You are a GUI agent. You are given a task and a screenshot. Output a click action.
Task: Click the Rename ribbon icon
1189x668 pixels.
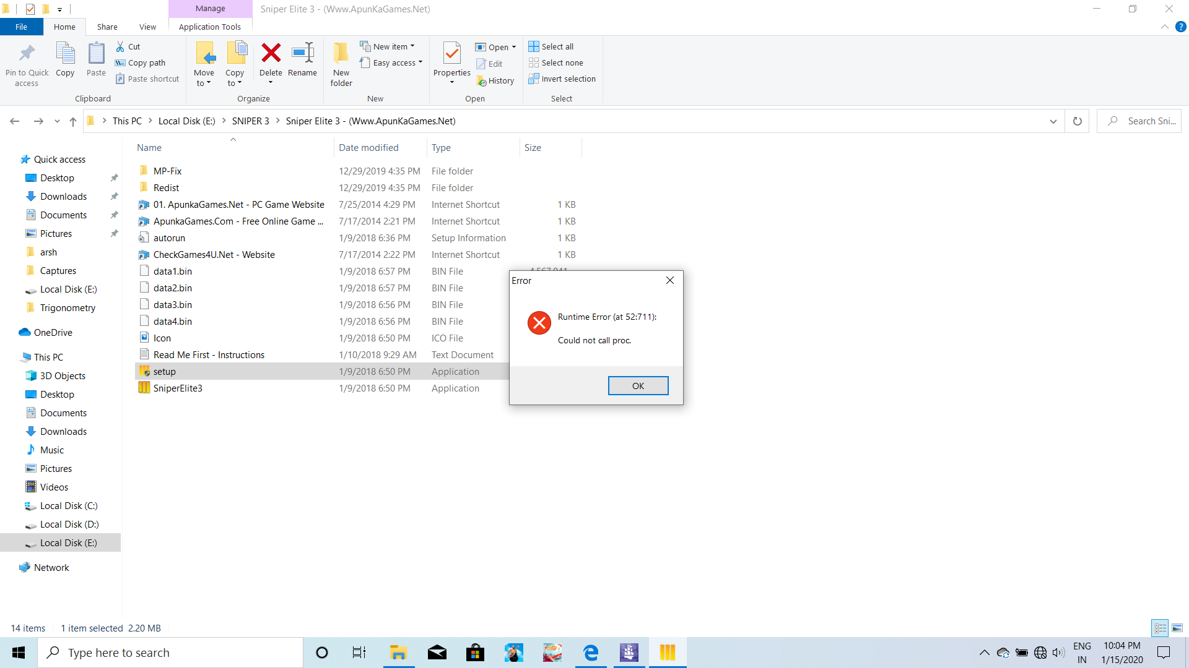pyautogui.click(x=302, y=54)
